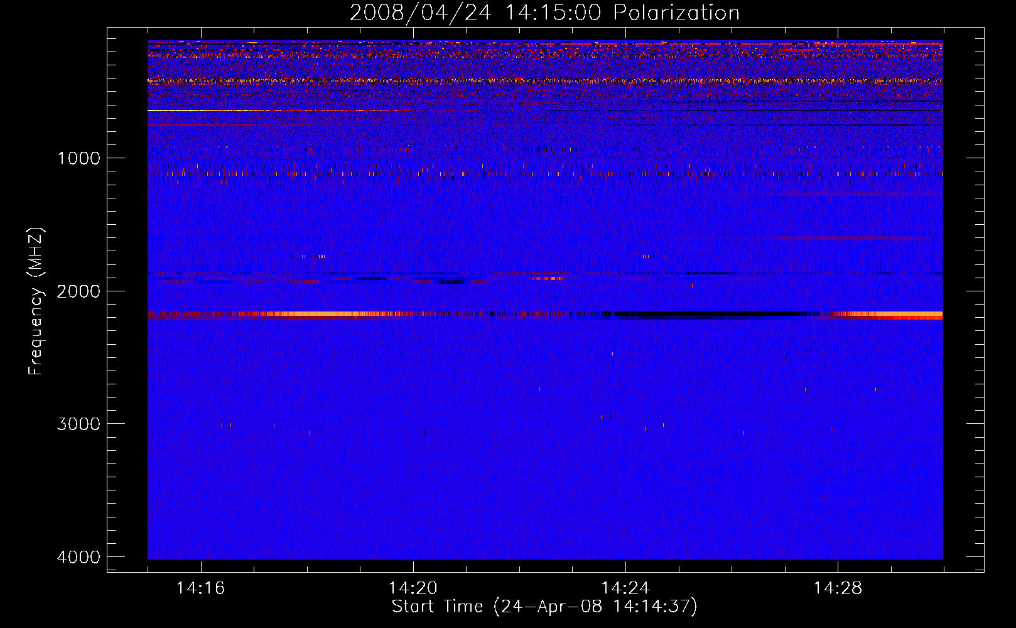Screen dimensions: 1016x628
Task: Click the 'Start Time (24-Apr-08 14:14:37)' label
Action: tap(544, 607)
